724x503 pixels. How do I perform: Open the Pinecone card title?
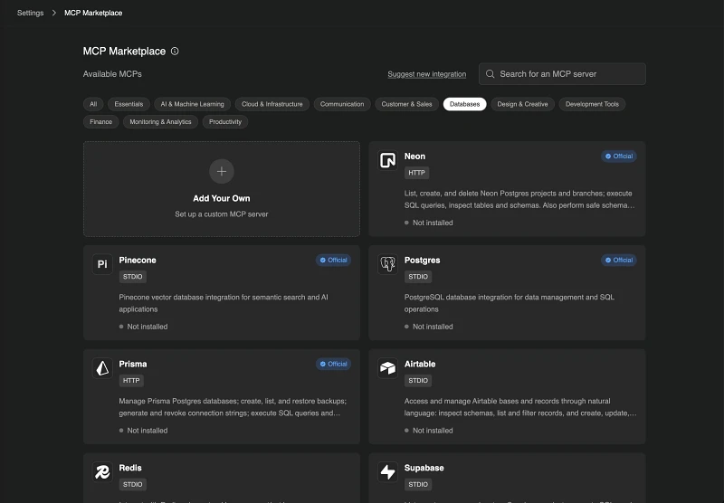point(138,260)
